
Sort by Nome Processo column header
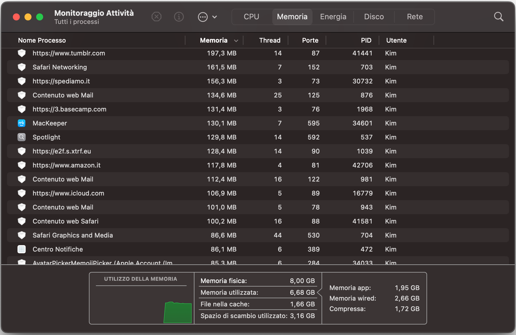point(42,40)
